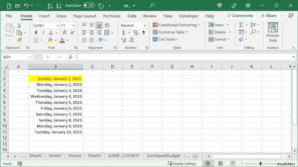Open Analyze Data

click(273, 32)
